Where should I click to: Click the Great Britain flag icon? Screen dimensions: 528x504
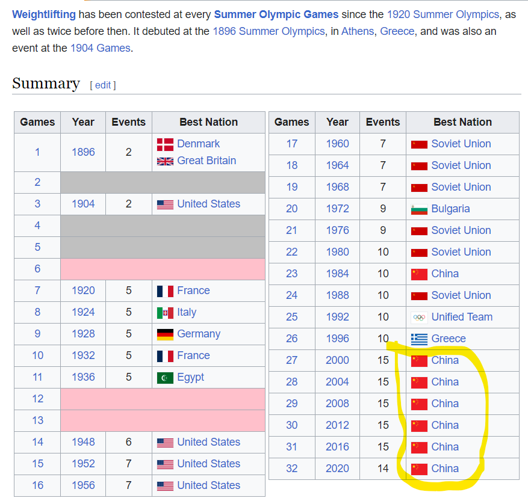166,161
